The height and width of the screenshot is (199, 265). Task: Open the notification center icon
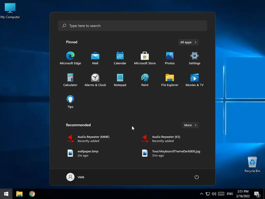coord(257,194)
